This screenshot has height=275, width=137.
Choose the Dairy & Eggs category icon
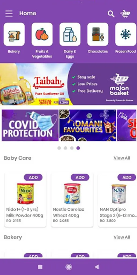(70, 34)
